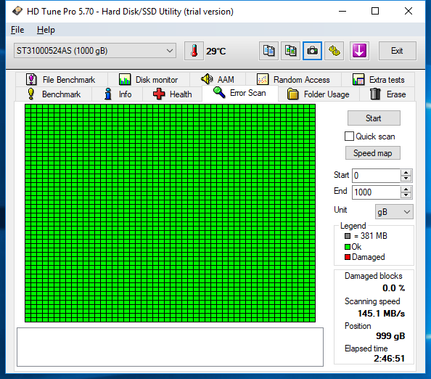Enable the Quick scan checkbox

[x=349, y=136]
